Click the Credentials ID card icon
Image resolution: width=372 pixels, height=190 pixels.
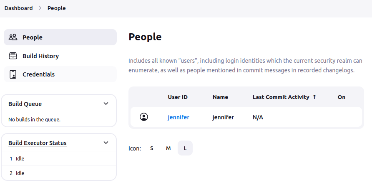pos(13,74)
